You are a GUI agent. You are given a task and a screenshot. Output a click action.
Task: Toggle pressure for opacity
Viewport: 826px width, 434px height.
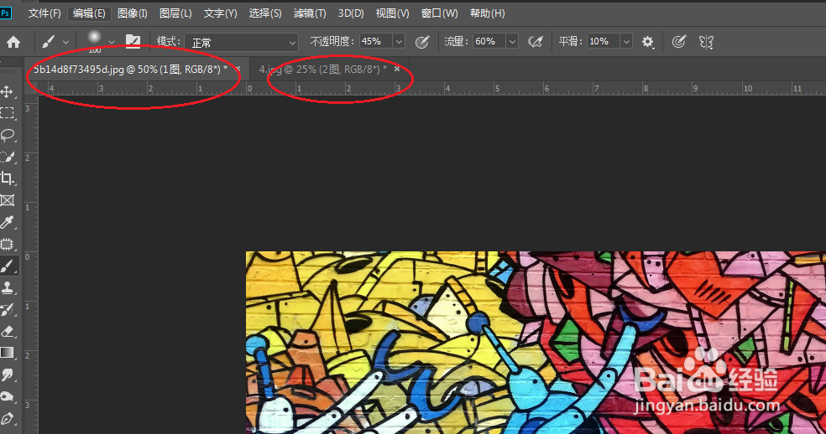[x=422, y=42]
